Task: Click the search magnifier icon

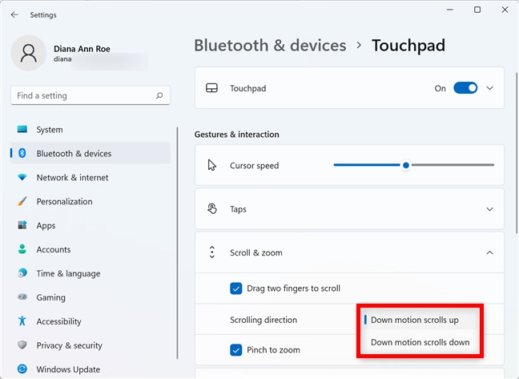Action: [159, 95]
